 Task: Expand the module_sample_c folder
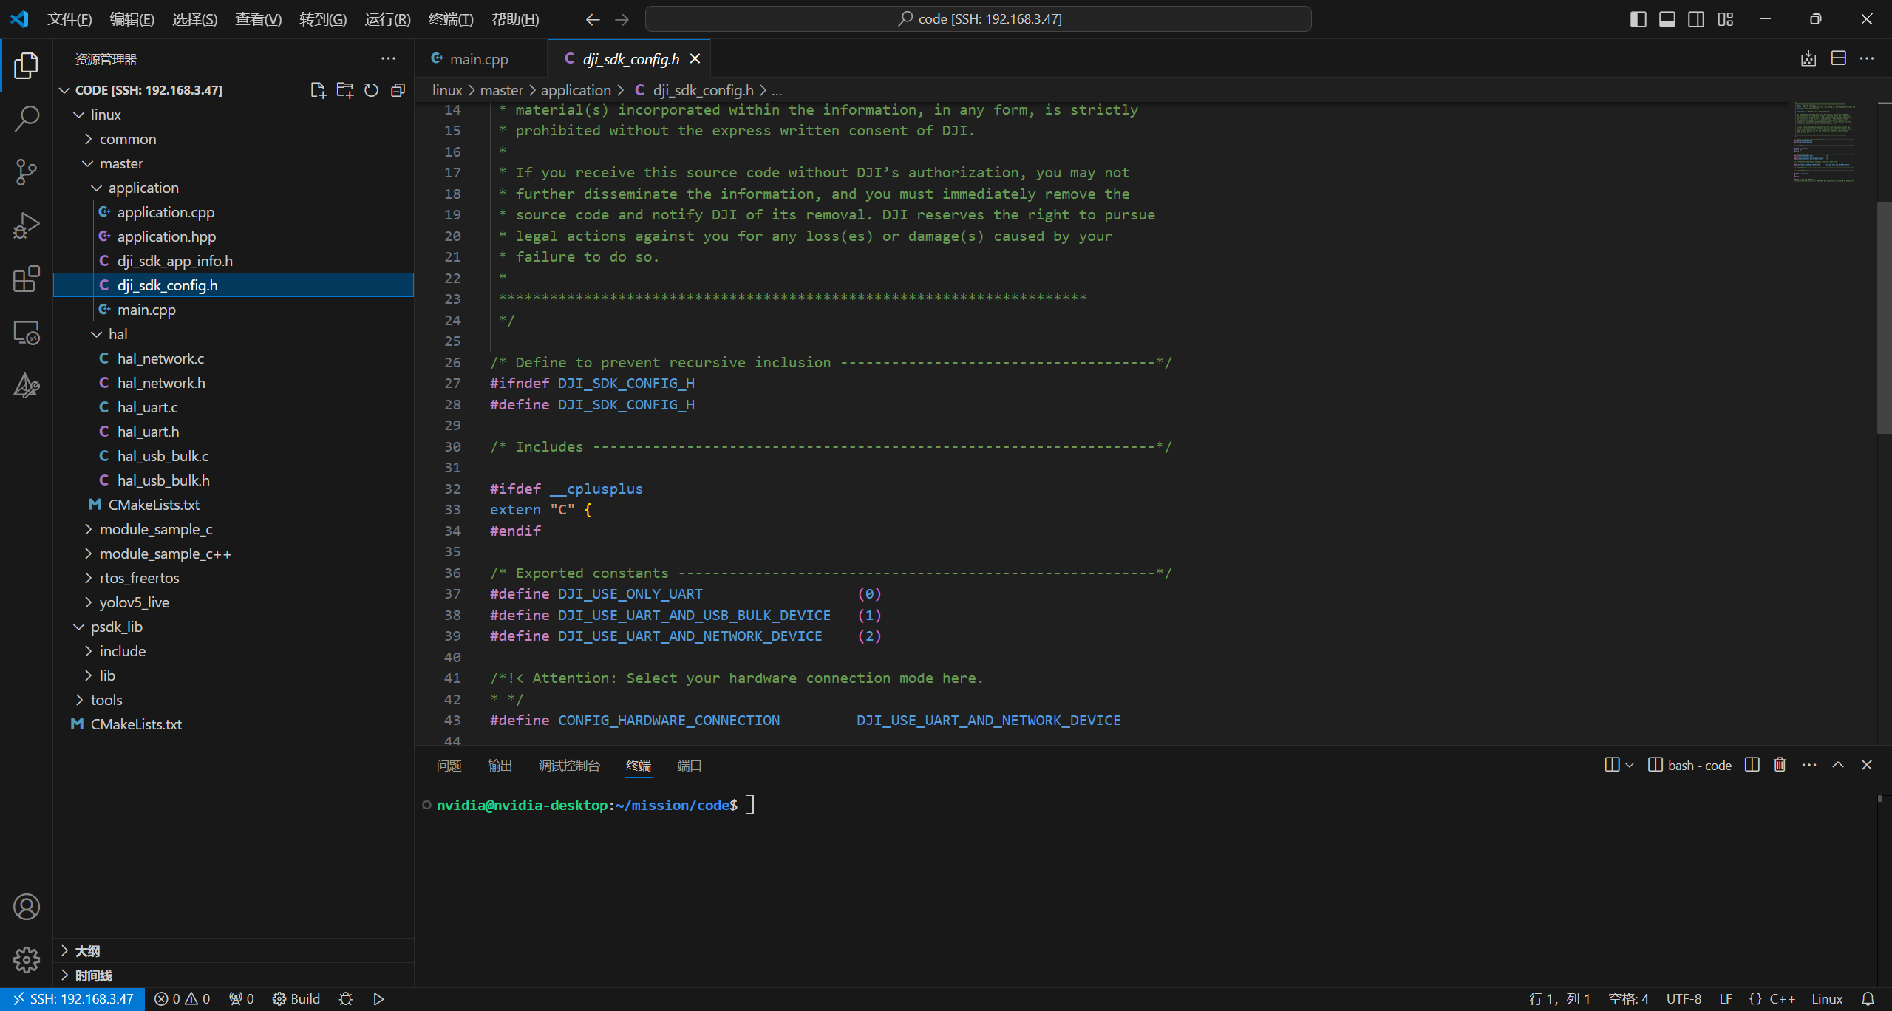click(x=233, y=529)
